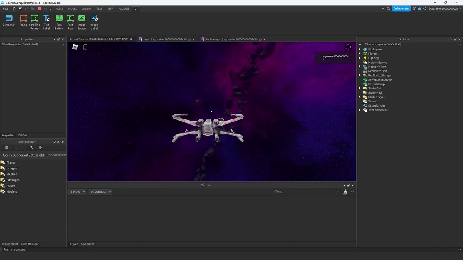
Task: Switch Asset Manager to grid view
Action: [41, 148]
